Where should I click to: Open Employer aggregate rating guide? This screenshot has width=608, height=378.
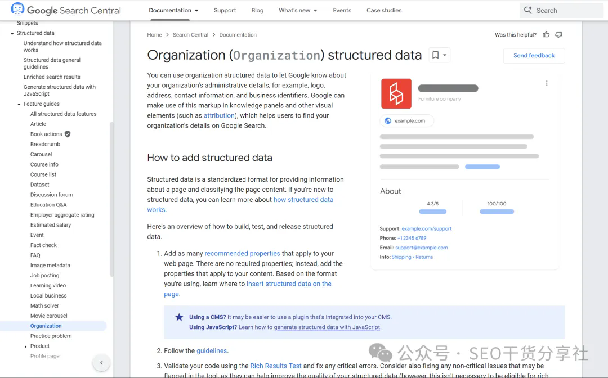62,214
